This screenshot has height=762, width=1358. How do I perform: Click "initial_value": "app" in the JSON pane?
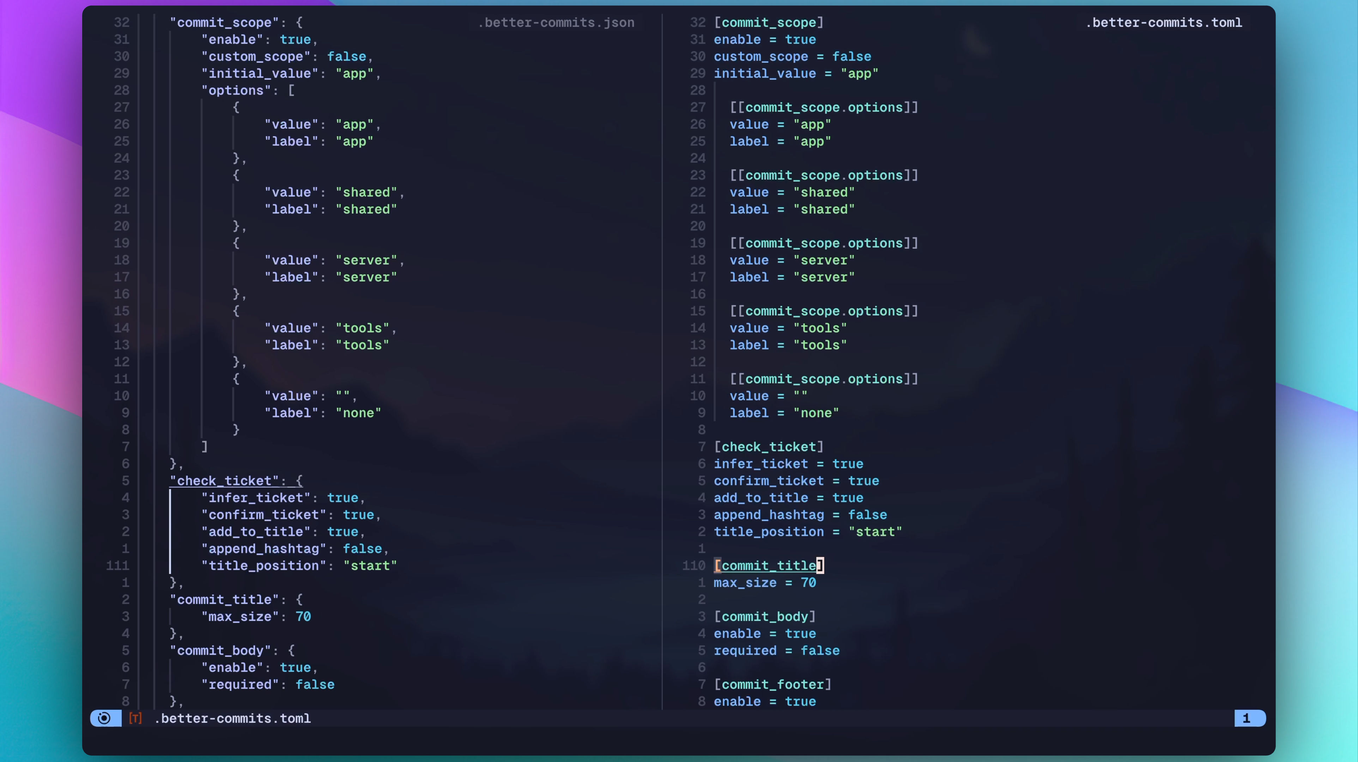tap(291, 73)
